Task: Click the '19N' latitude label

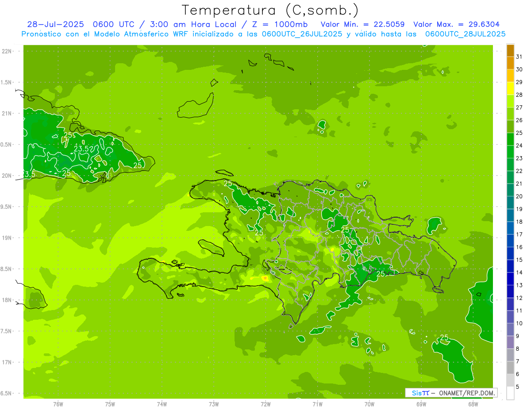Action: [x=7, y=238]
